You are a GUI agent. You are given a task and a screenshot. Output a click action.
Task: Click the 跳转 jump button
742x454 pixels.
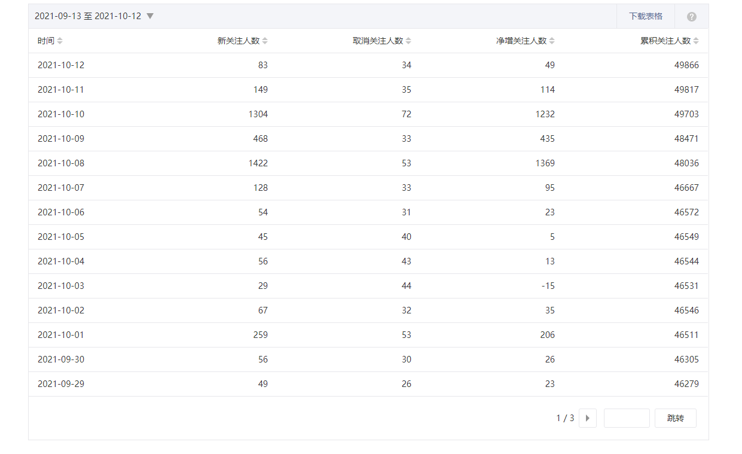coord(676,418)
